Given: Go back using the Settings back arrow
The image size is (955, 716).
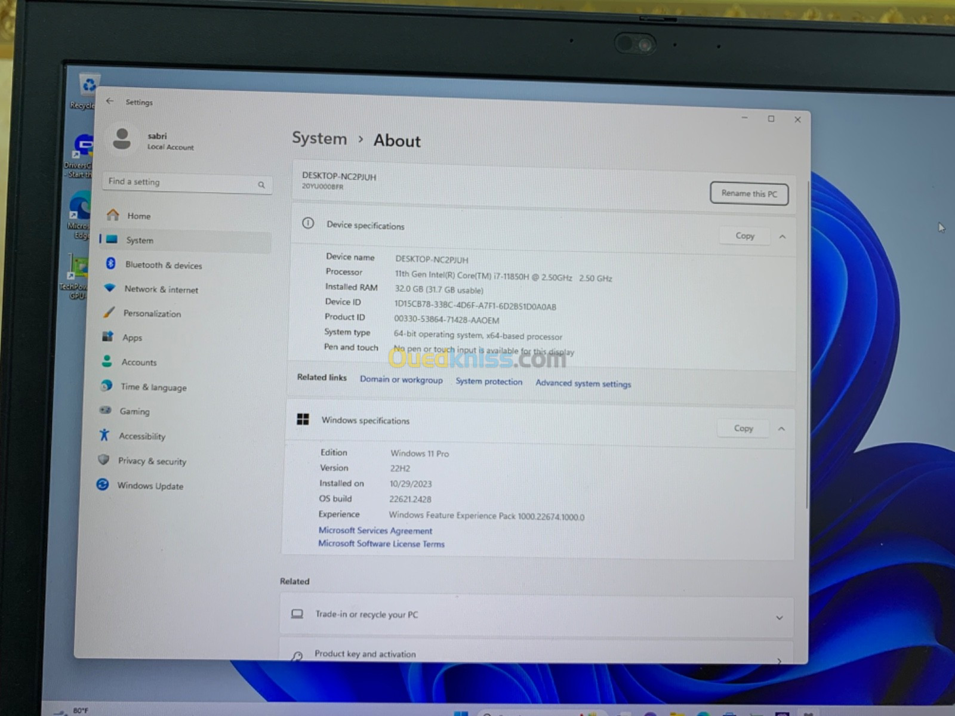Looking at the screenshot, I should 110,101.
